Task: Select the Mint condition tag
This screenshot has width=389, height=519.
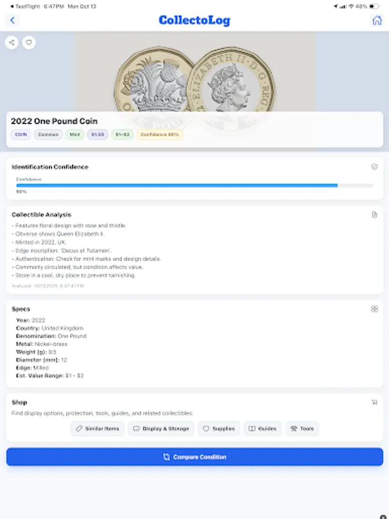Action: click(x=75, y=134)
